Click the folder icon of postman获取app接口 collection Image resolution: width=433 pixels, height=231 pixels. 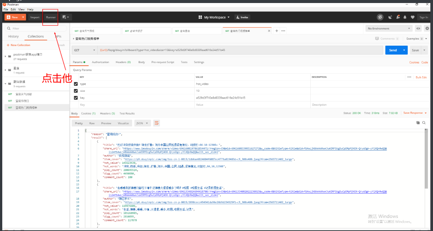[x=10, y=56]
